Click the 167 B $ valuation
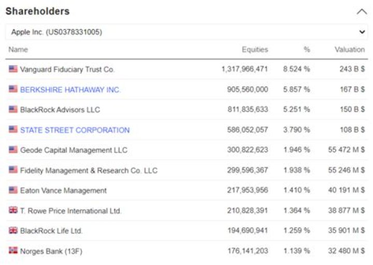The width and height of the screenshot is (373, 265). pyautogui.click(x=352, y=89)
